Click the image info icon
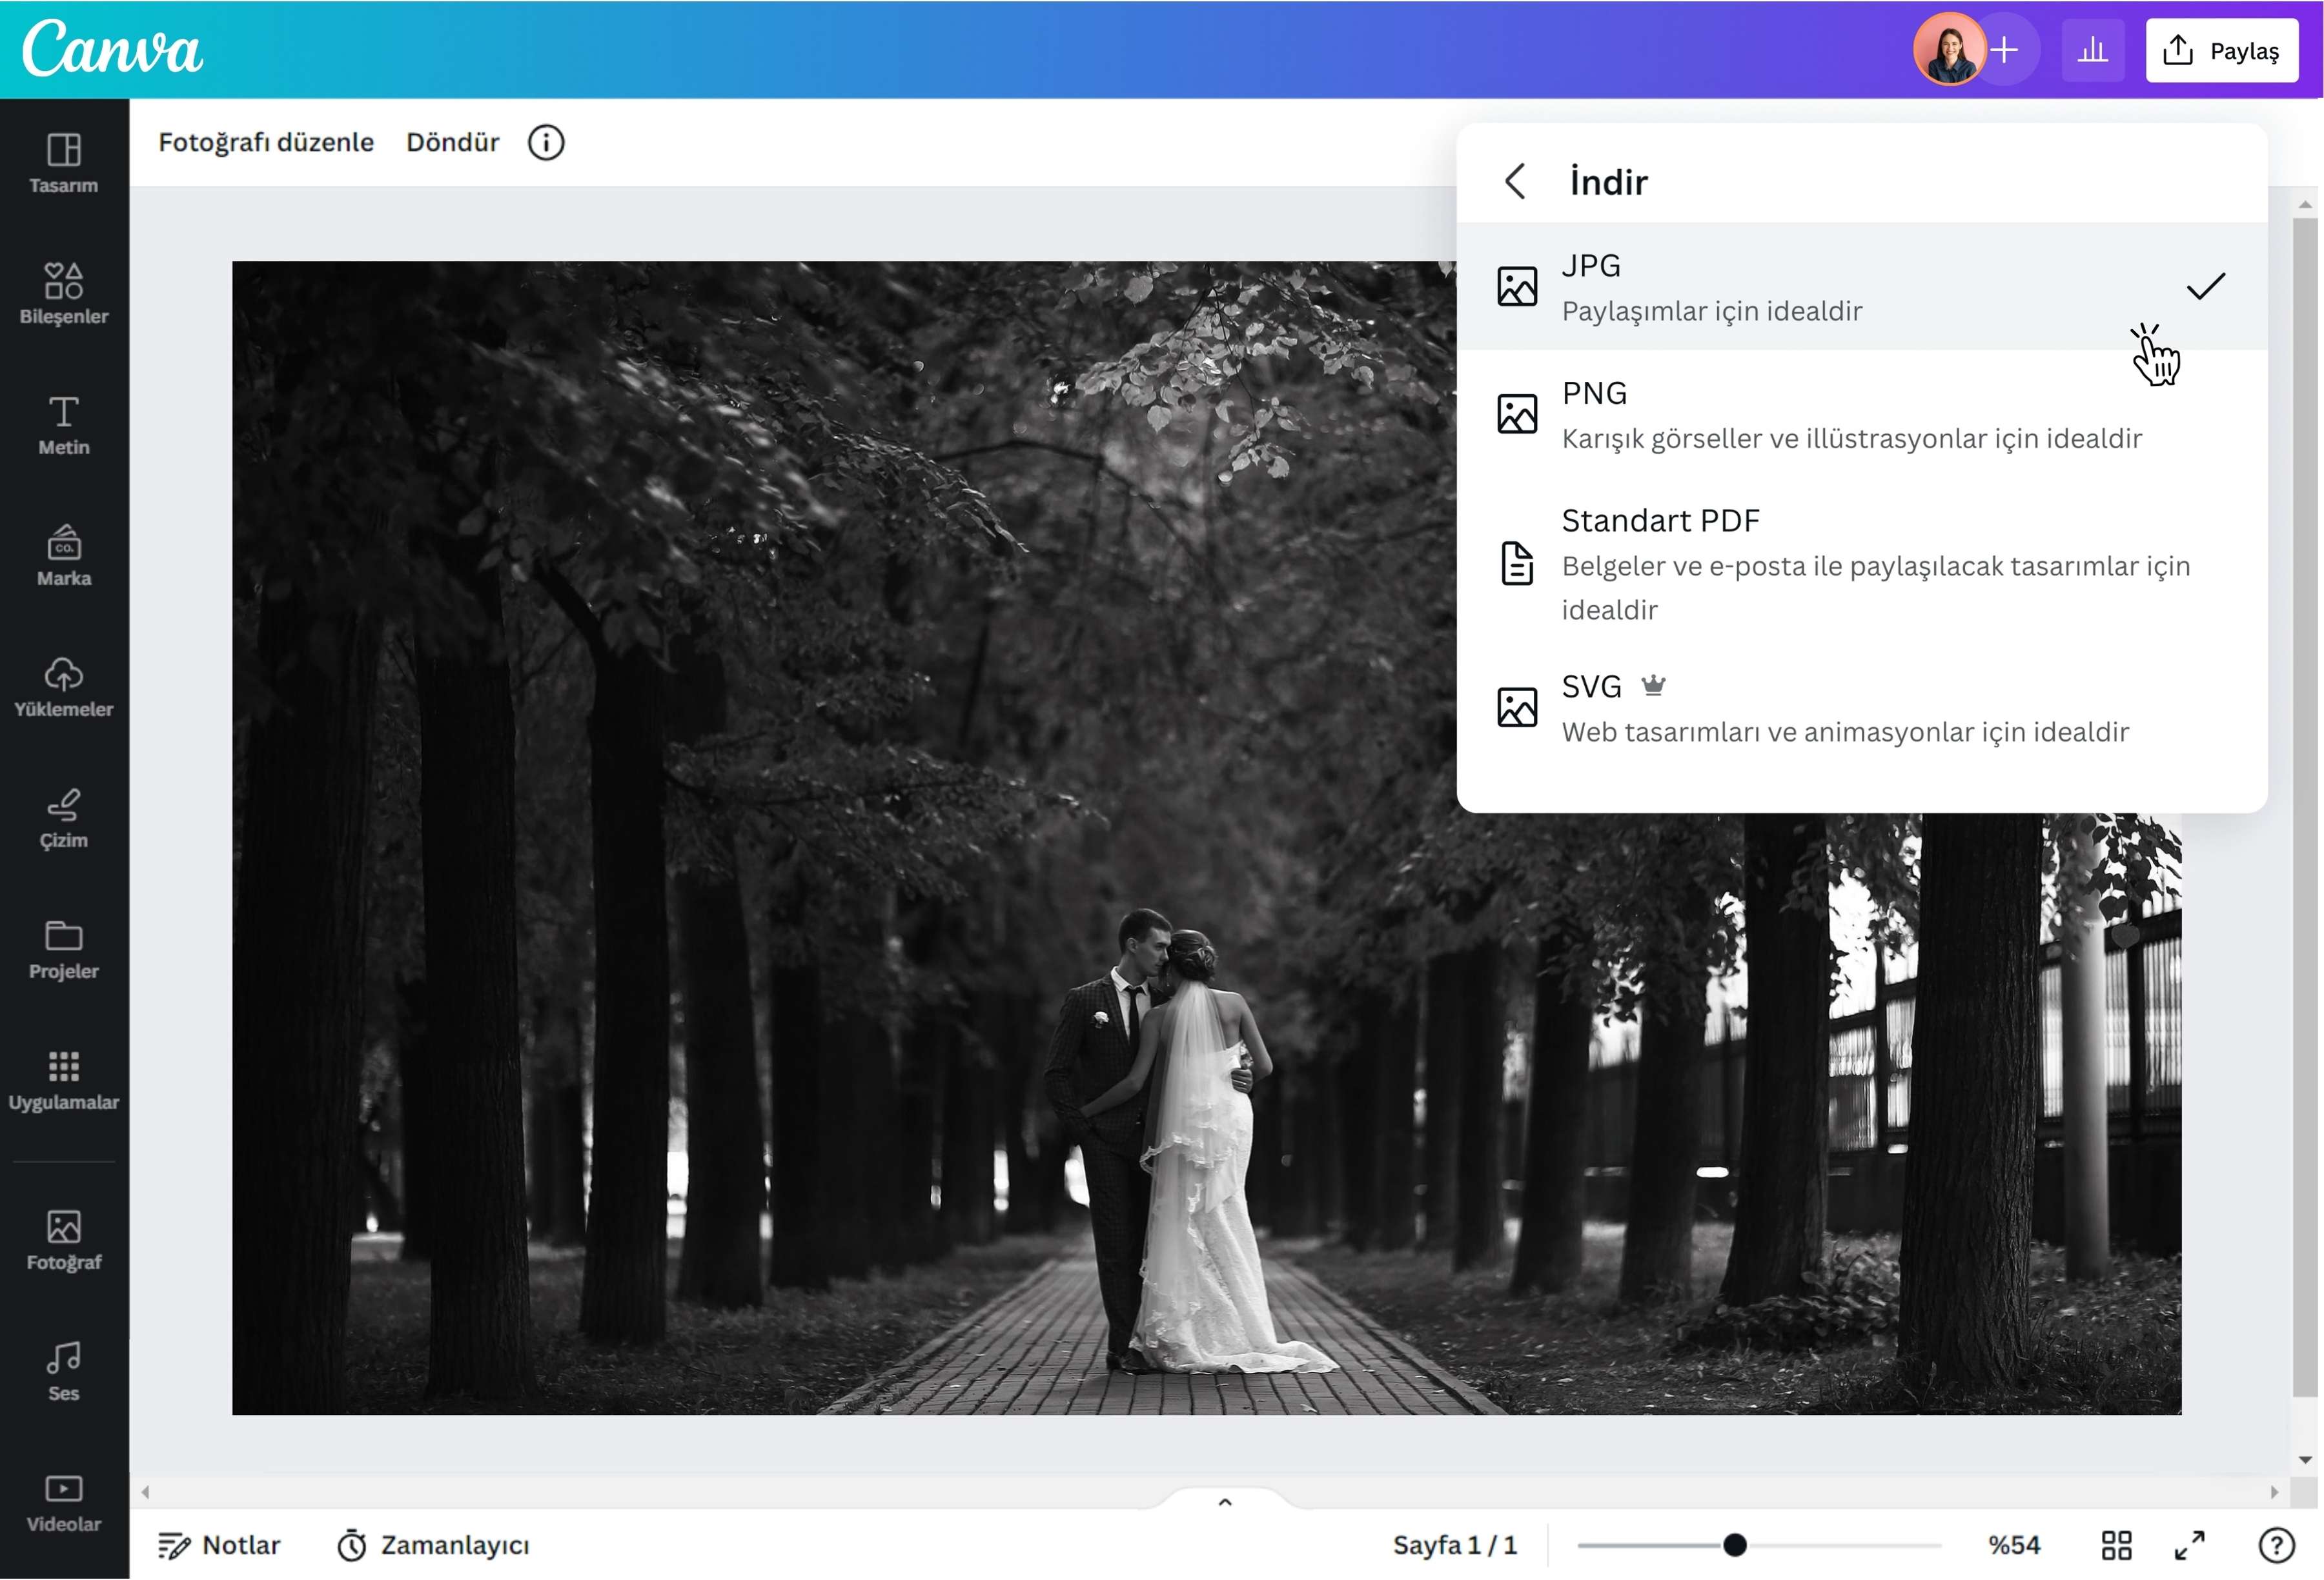The width and height of the screenshot is (2324, 1580). tap(546, 142)
